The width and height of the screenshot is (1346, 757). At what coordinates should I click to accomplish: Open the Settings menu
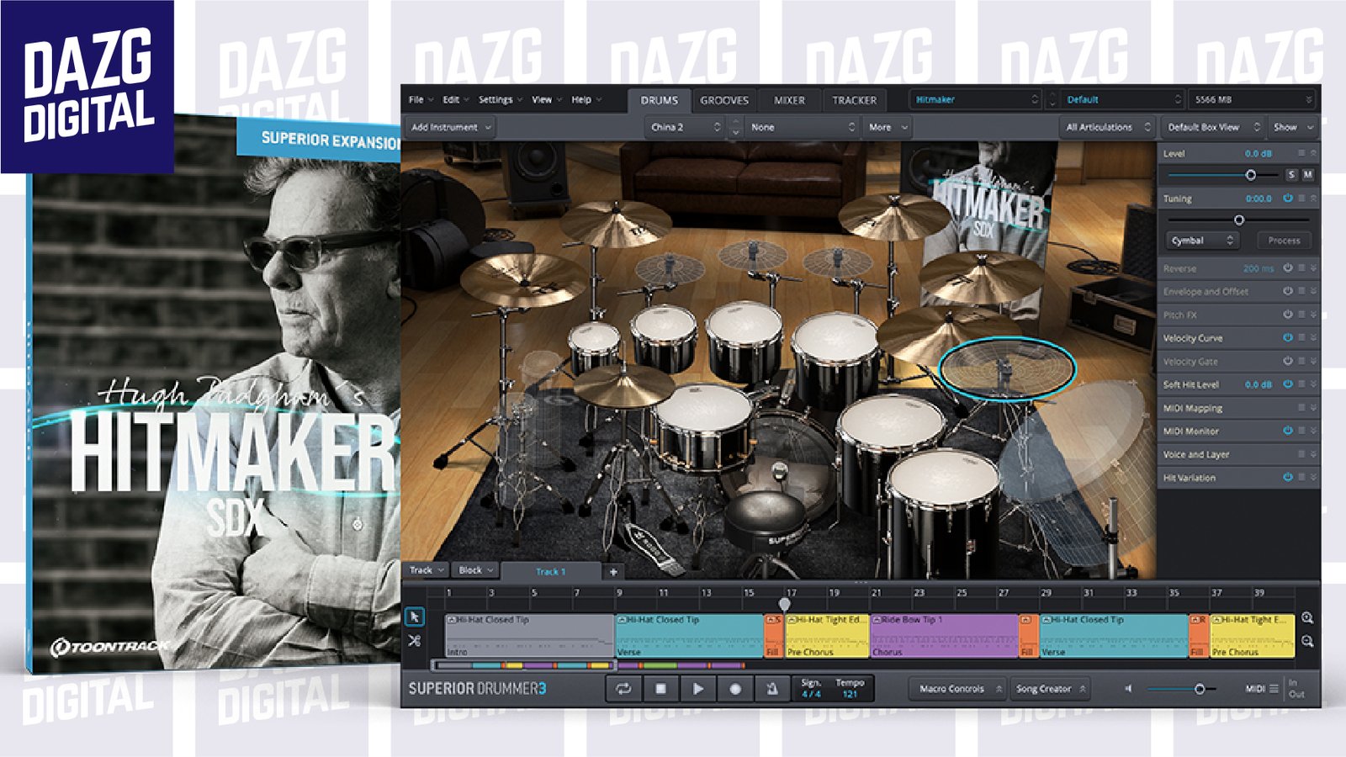click(x=501, y=99)
